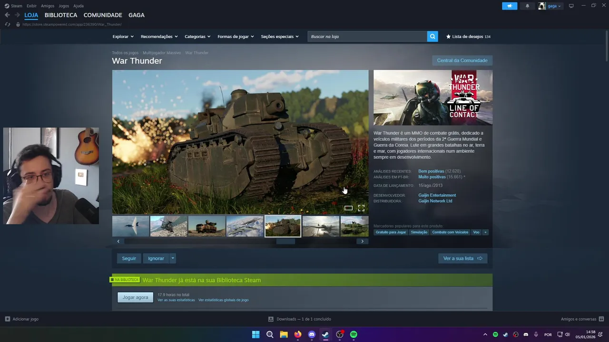
Task: Select the Gratuito para Jogar tag
Action: pyautogui.click(x=391, y=232)
